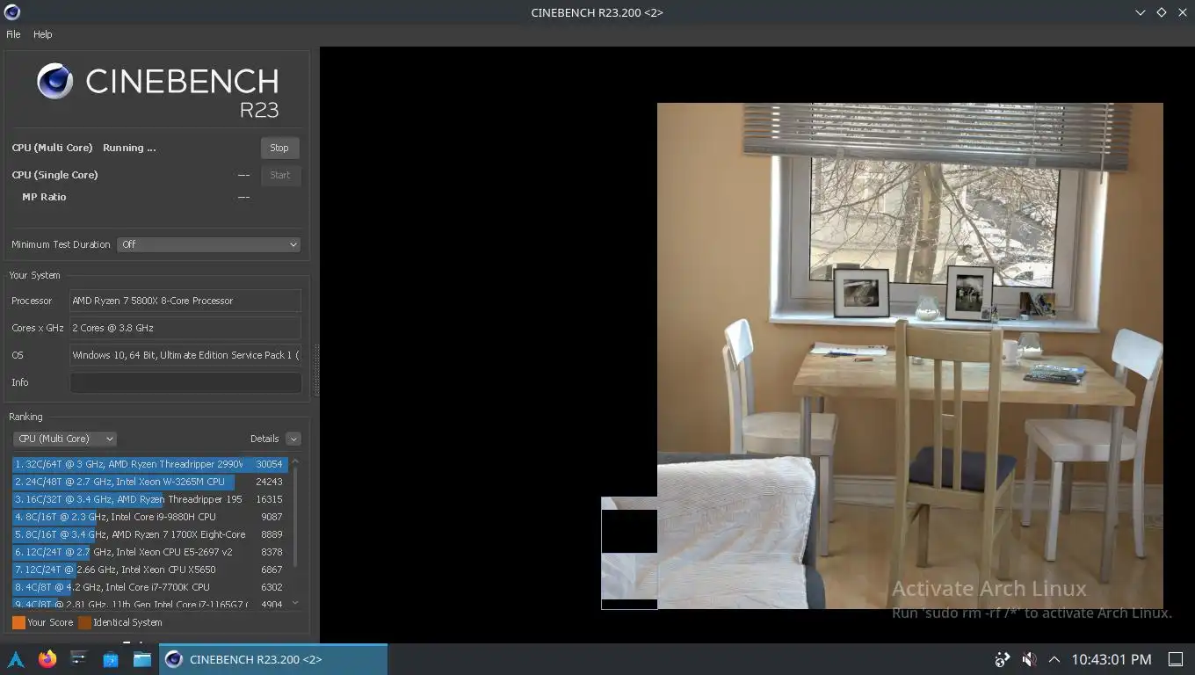Open the Help menu
The image size is (1195, 675).
43,34
